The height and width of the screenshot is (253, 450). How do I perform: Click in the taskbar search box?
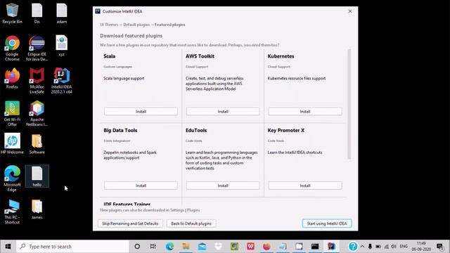pyautogui.click(x=72, y=247)
